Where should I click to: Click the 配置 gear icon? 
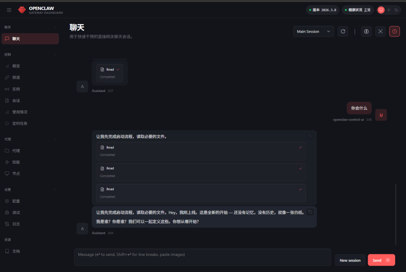coord(7,201)
